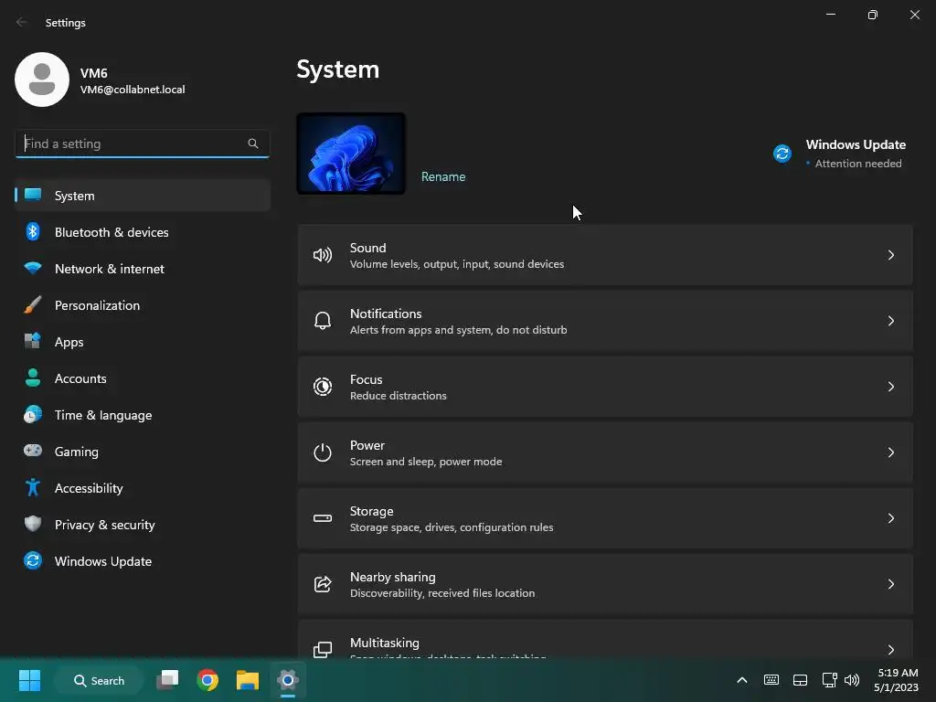This screenshot has width=936, height=702.
Task: Open Chrome from the taskbar
Action: tap(207, 680)
